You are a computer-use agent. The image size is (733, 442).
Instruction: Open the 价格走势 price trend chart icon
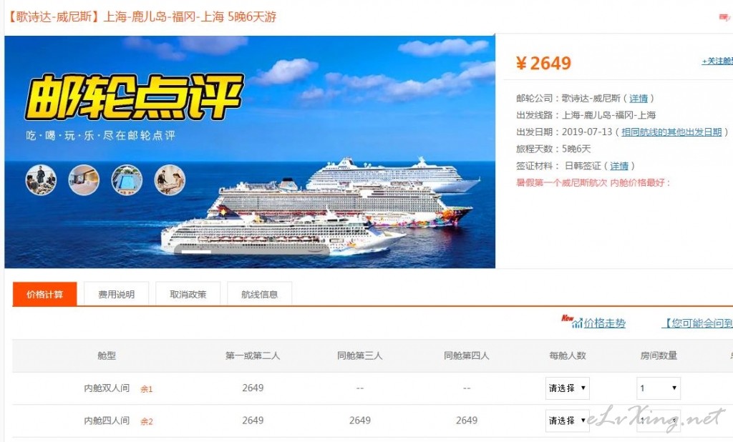click(578, 323)
